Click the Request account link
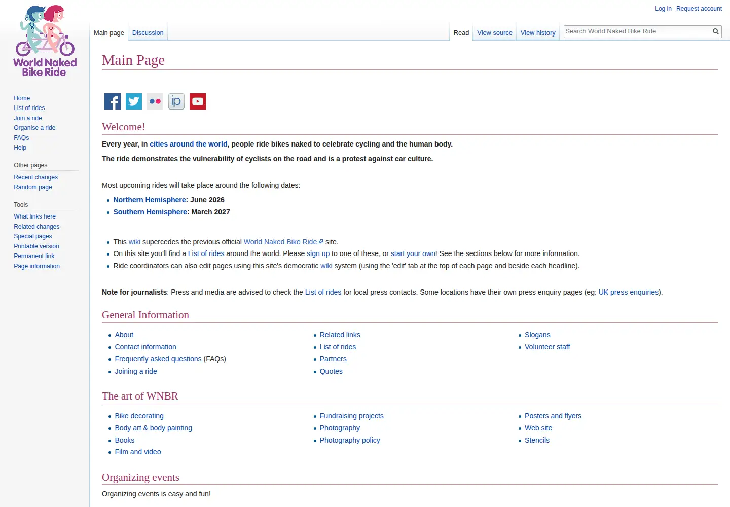This screenshot has width=730, height=507. coord(699,9)
